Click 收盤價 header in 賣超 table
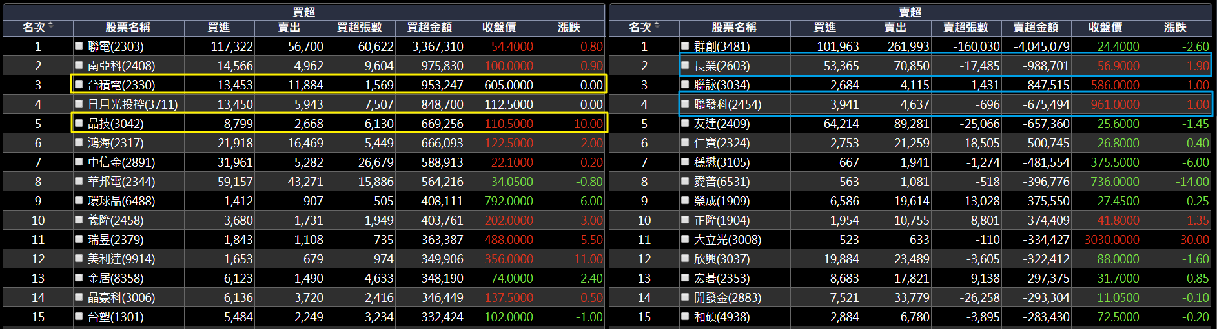The height and width of the screenshot is (329, 1217). pos(1105,28)
